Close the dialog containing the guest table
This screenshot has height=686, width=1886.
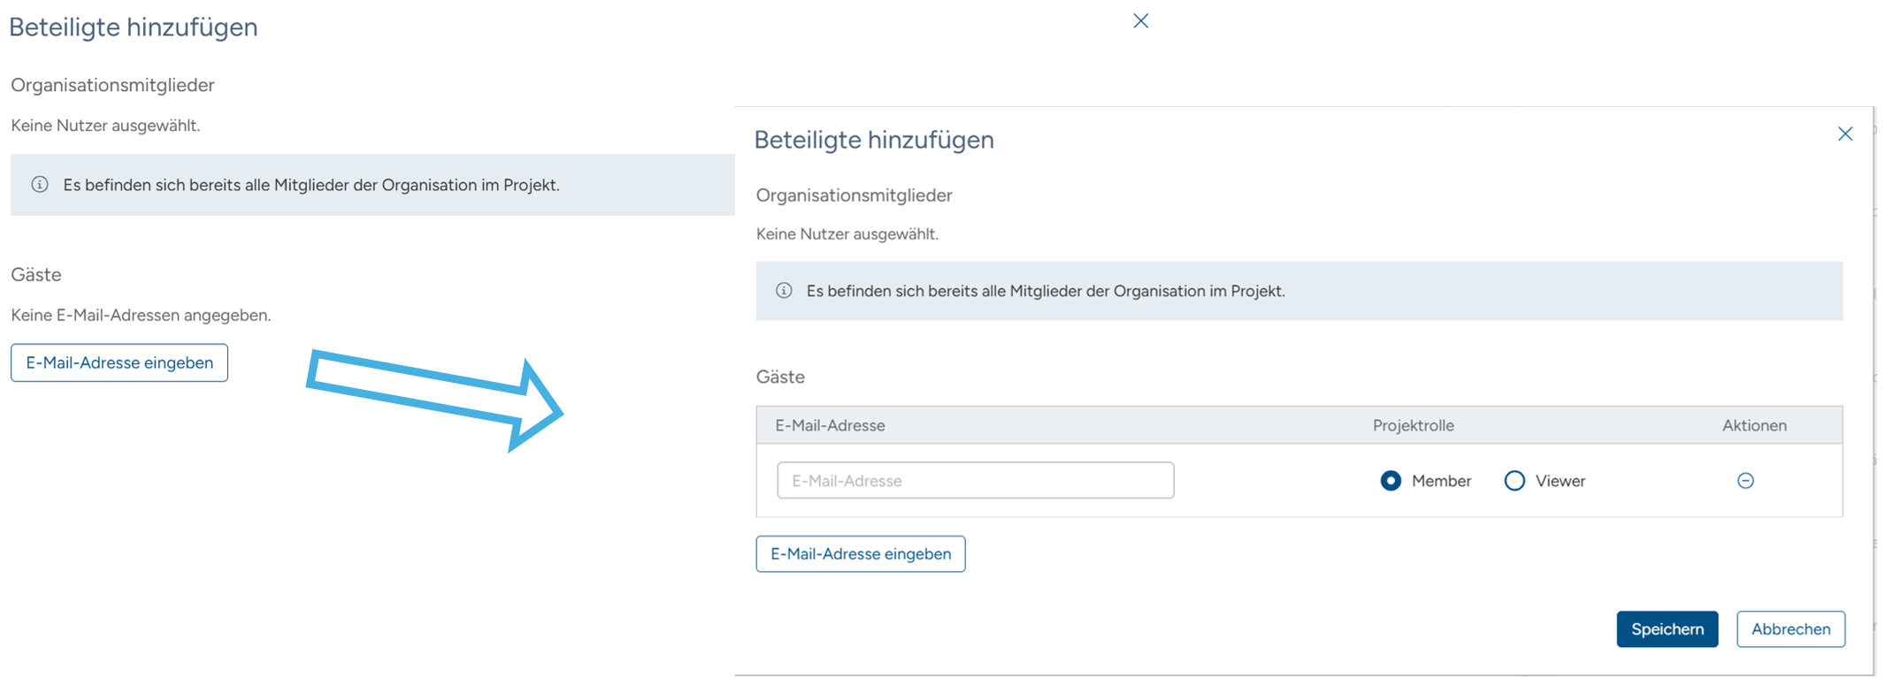click(1844, 134)
